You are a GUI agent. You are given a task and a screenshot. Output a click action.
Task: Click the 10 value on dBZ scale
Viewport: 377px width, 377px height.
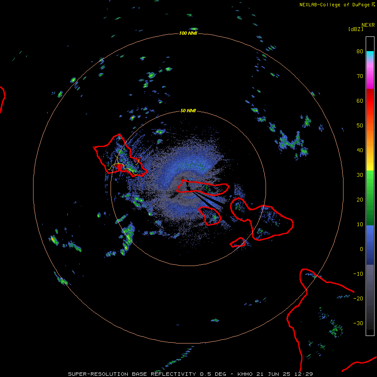coord(360,225)
